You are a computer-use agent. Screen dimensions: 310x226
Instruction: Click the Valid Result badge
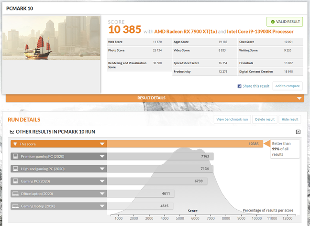click(x=285, y=22)
